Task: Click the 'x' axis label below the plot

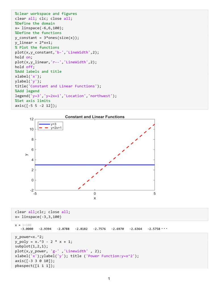Action: (x=95, y=198)
